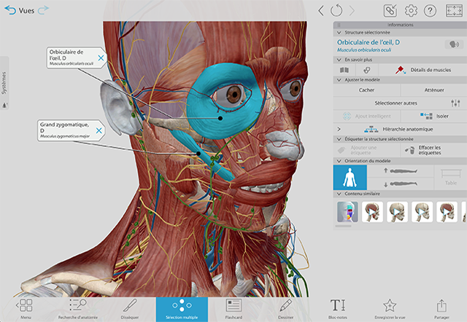Collapse the Structure sélectionnée section
This screenshot has width=467, height=322.
[x=339, y=32]
